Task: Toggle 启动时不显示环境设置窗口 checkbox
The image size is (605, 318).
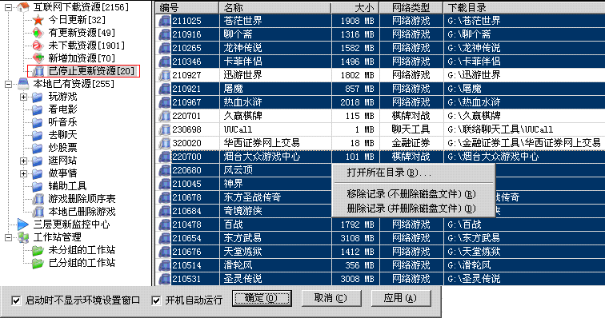Action: [x=16, y=300]
